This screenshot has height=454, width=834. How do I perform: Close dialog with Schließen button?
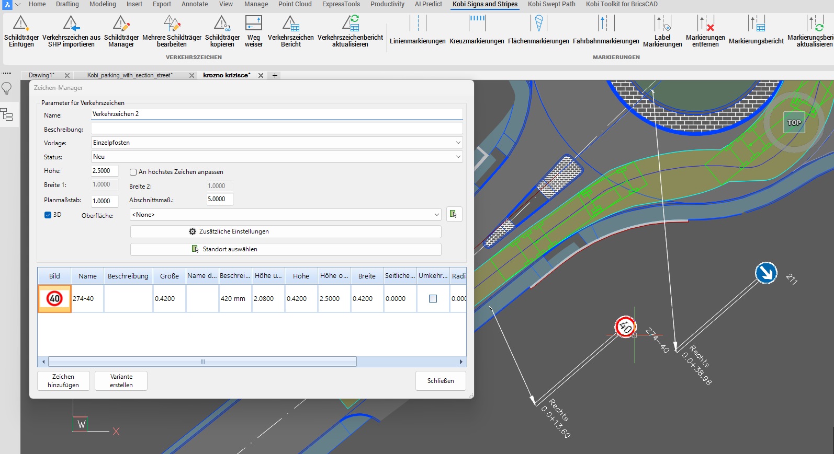(441, 381)
